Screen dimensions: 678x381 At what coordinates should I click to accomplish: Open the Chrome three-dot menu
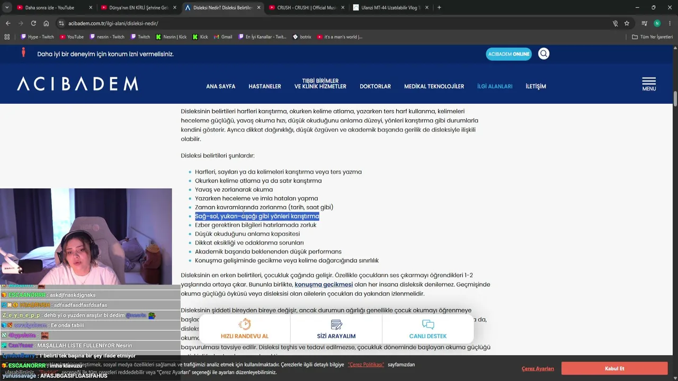point(670,23)
